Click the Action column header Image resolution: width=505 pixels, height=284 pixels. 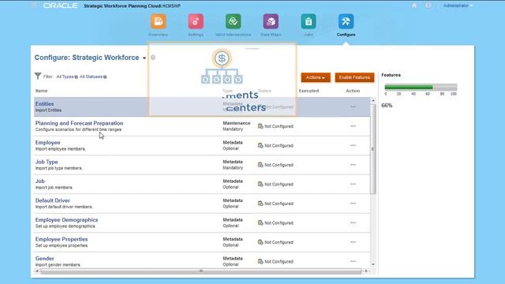(353, 91)
